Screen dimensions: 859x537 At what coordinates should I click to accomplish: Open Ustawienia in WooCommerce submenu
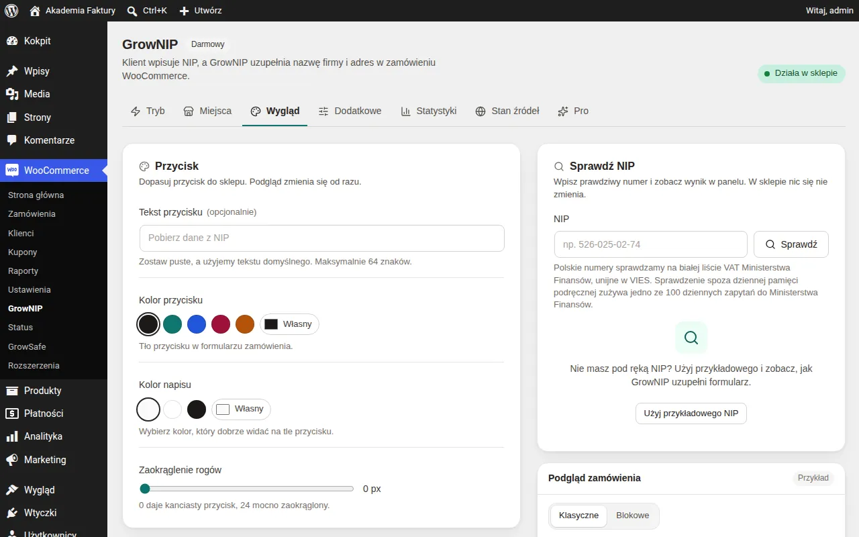coord(54,289)
